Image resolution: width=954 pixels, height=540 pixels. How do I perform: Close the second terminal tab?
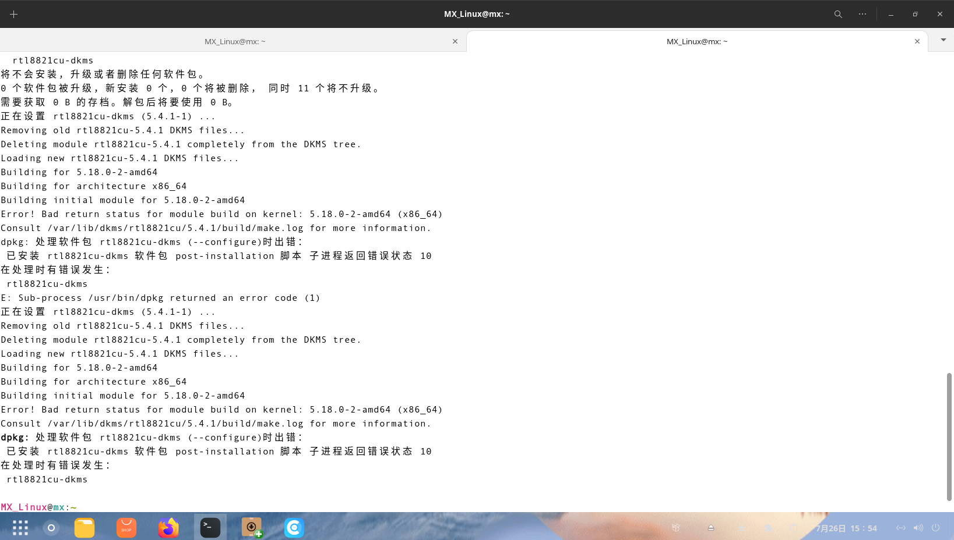point(917,41)
